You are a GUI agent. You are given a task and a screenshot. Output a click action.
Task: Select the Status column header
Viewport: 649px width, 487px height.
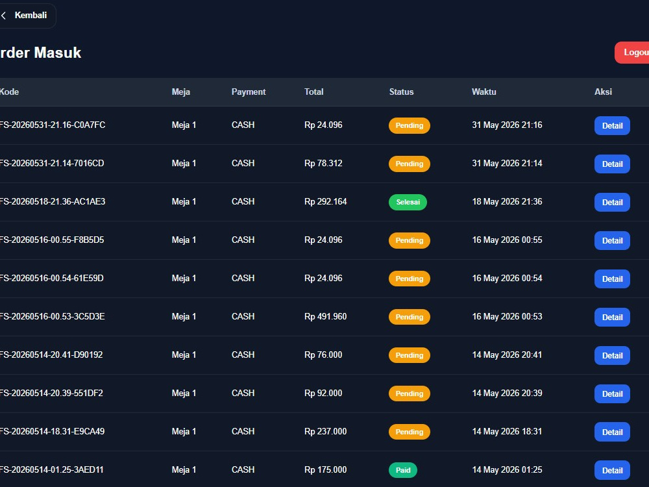tap(401, 92)
